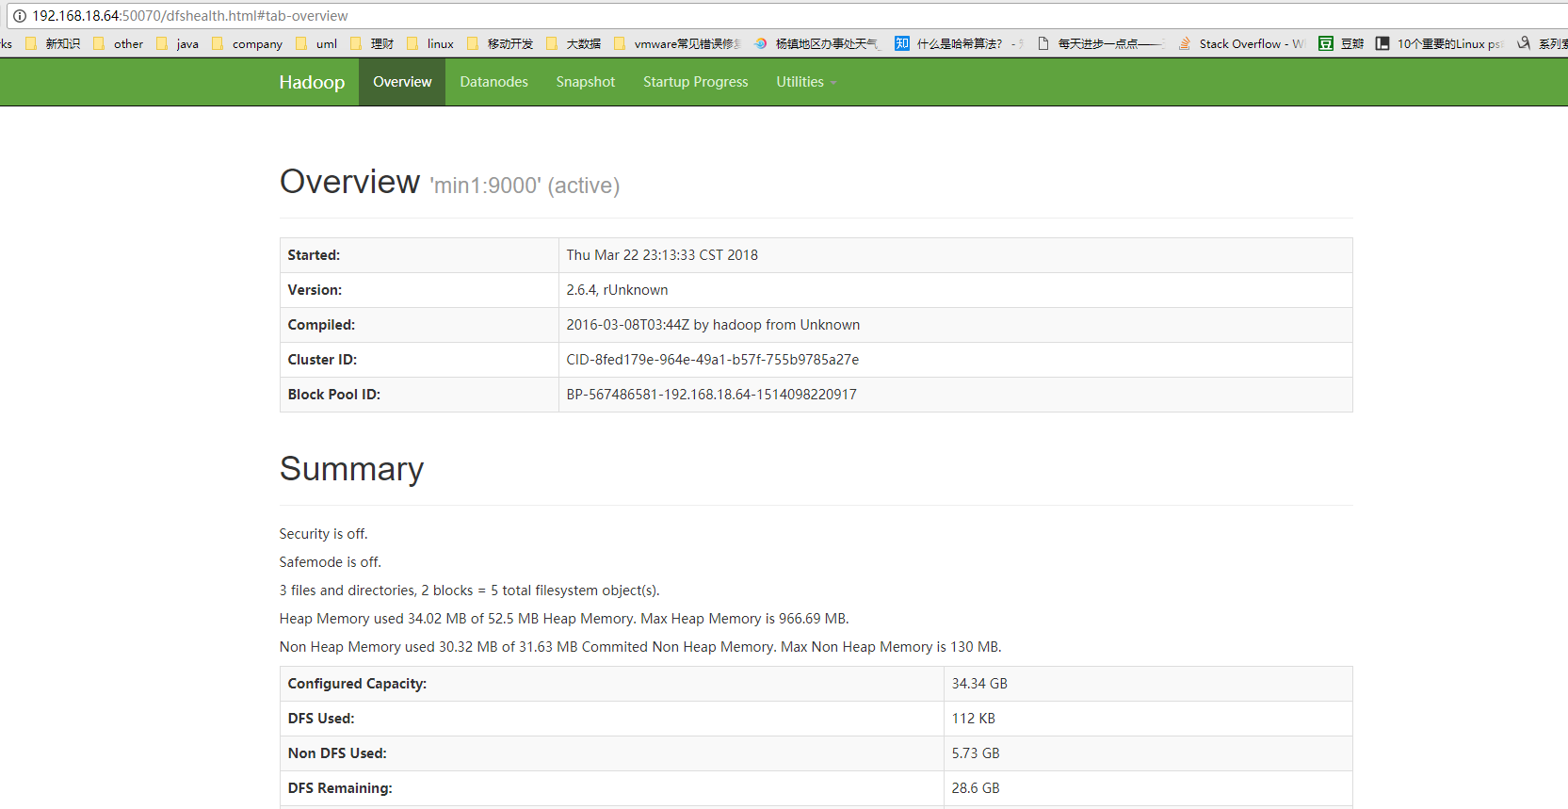Click the 'min1:9000' (active) subtitle text

(525, 186)
